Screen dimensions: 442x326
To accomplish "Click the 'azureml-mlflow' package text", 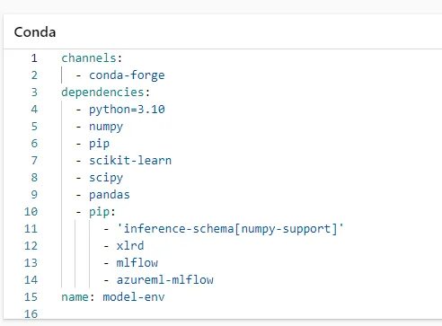I will point(165,280).
